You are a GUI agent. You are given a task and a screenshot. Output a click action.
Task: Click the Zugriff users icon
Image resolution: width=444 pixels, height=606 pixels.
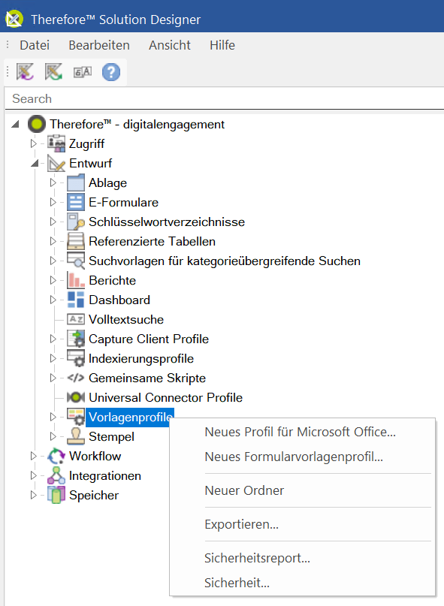56,143
